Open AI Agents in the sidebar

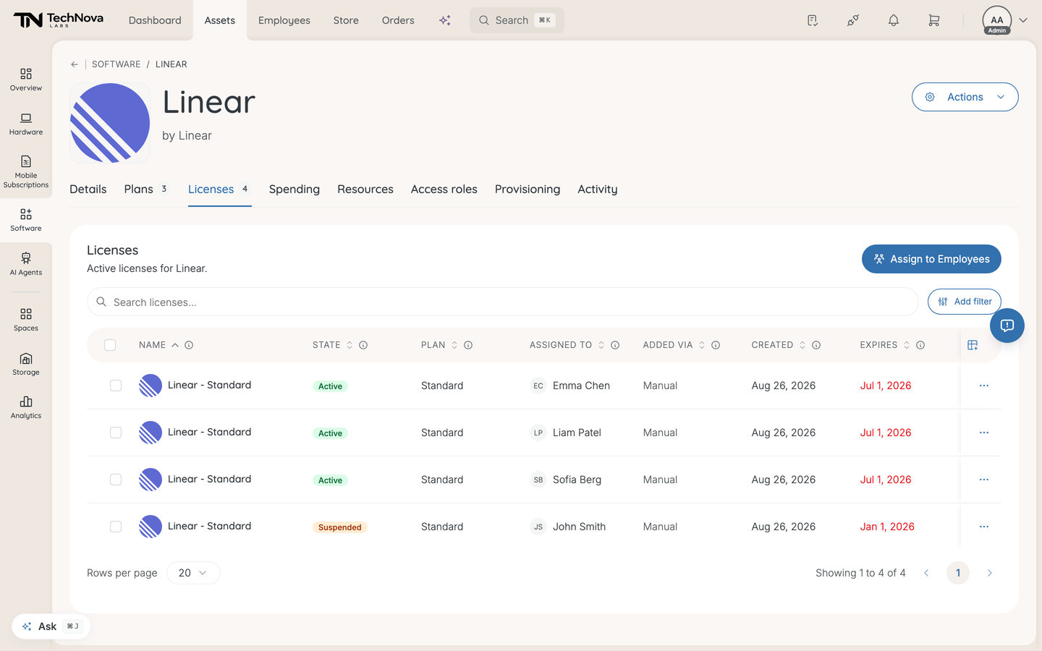tap(26, 264)
